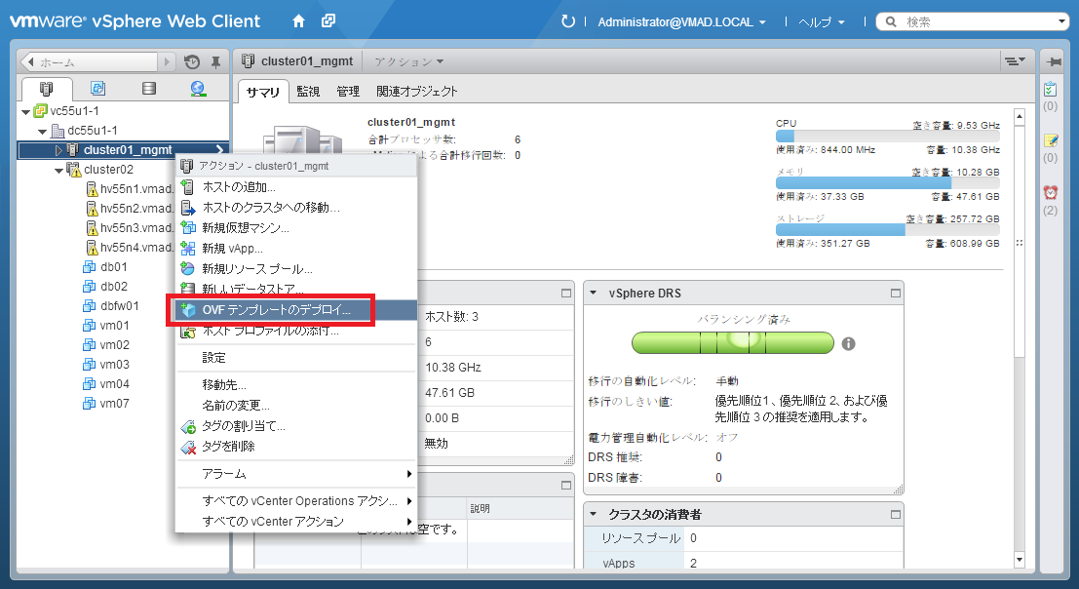Open the ヘルプ dropdown menu
1079x589 pixels.
tap(821, 22)
